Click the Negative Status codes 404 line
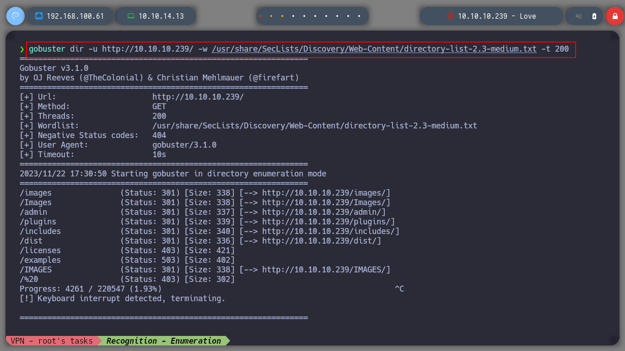 click(93, 135)
